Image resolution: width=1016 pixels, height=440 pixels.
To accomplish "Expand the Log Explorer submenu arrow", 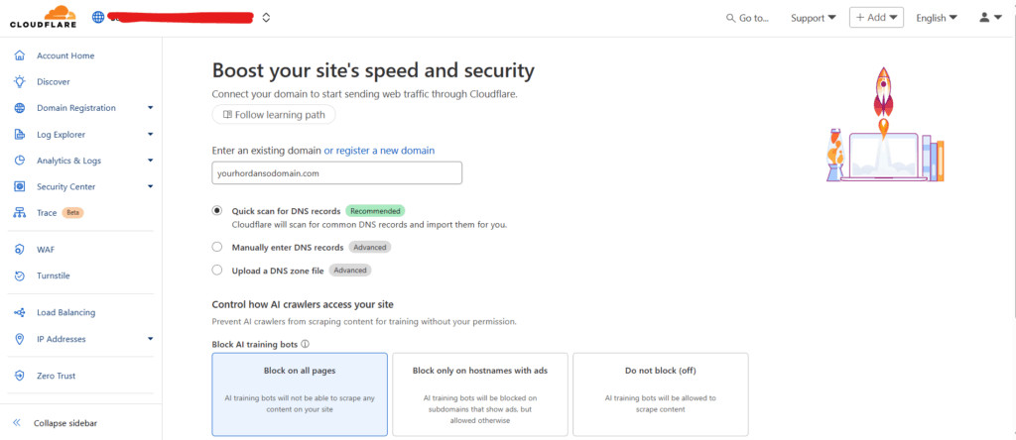I will coord(151,135).
